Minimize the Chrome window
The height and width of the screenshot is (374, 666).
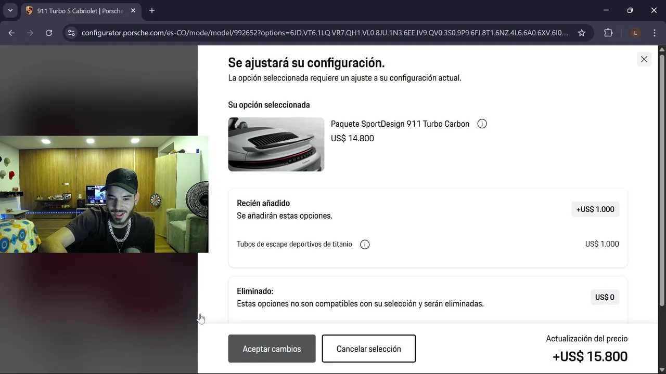click(606, 10)
